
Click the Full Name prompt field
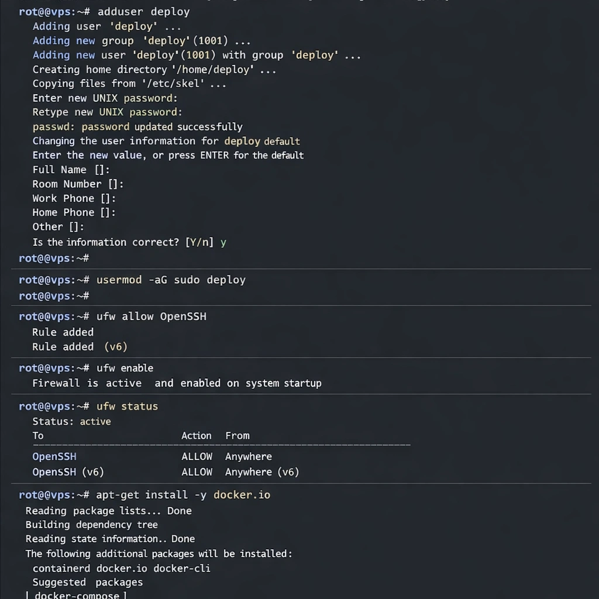[71, 170]
